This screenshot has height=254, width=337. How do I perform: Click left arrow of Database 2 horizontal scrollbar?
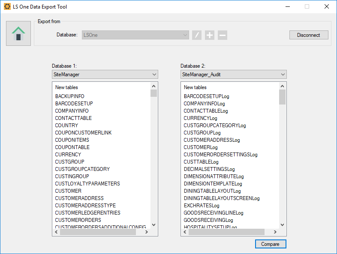click(x=185, y=232)
